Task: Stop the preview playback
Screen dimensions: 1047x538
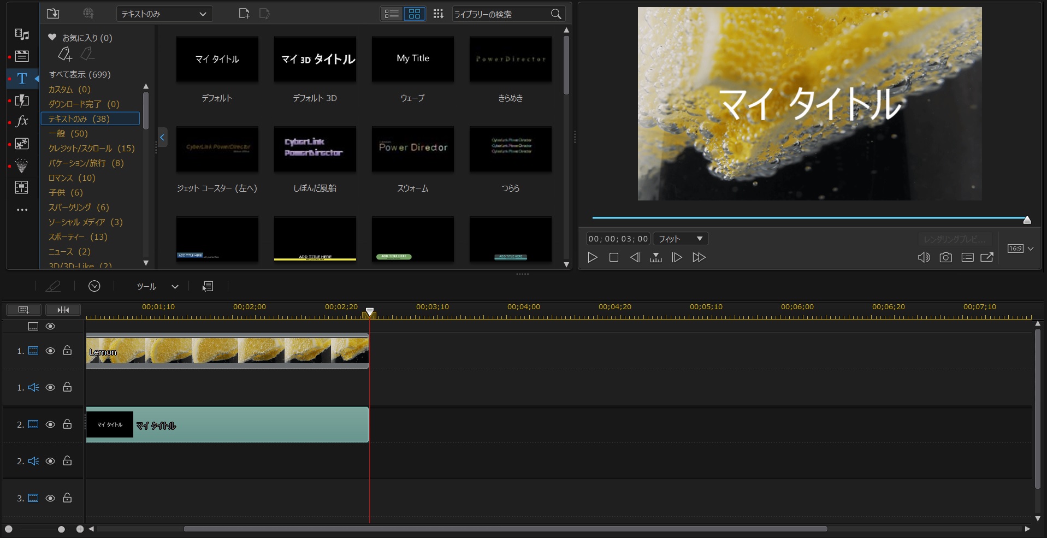Action: tap(614, 257)
